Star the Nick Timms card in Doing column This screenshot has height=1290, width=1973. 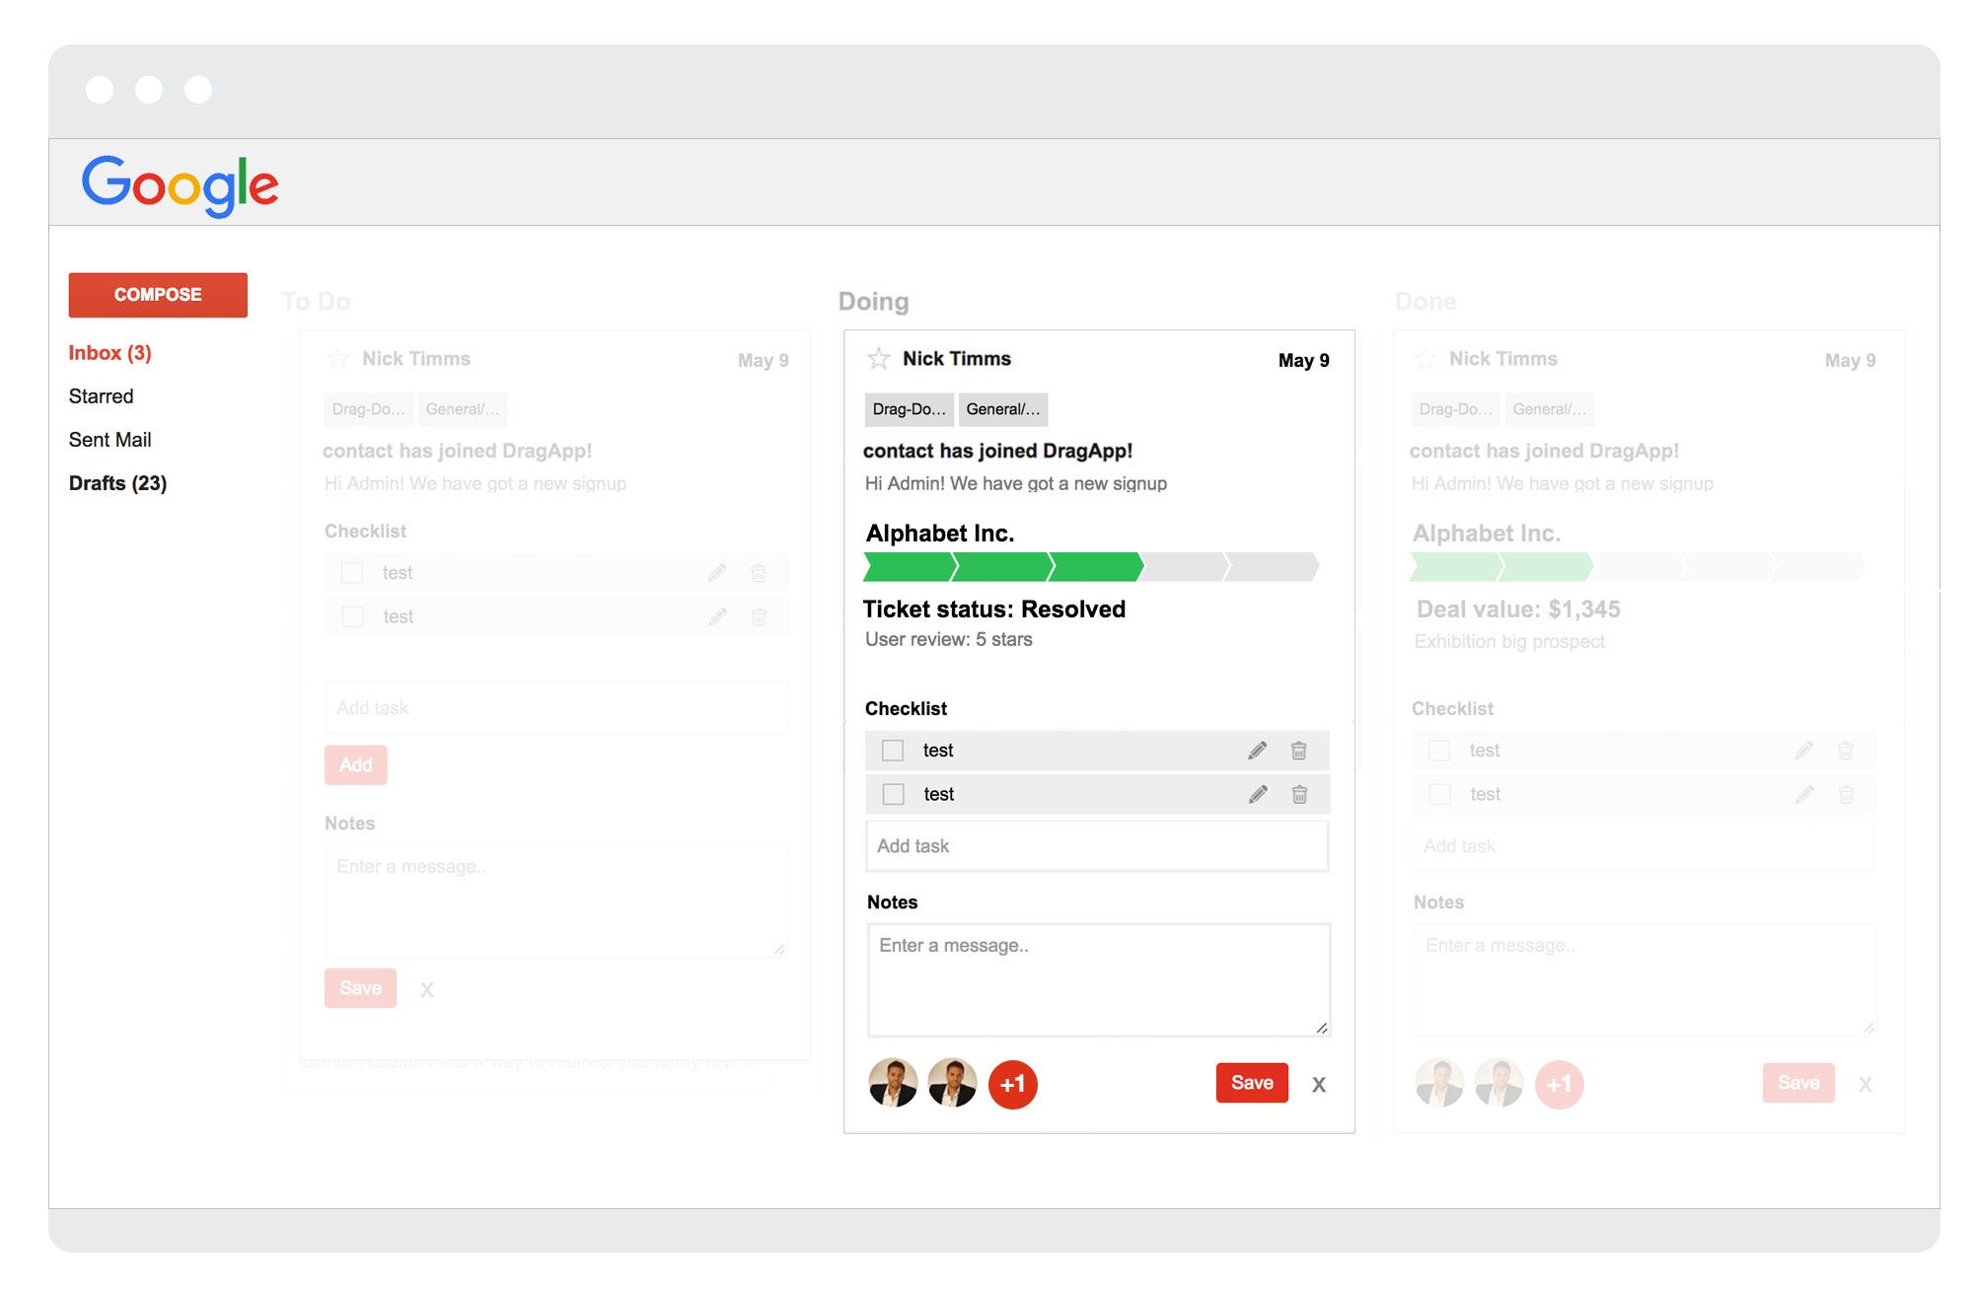tap(878, 358)
